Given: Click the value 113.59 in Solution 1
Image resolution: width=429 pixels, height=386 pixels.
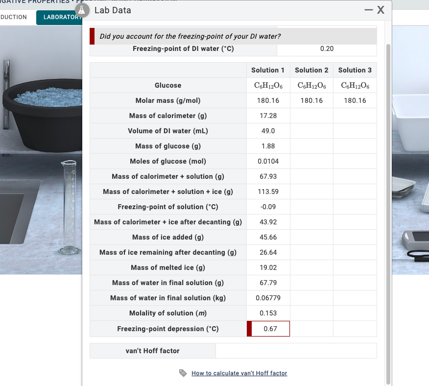Looking at the screenshot, I should coord(268,192).
